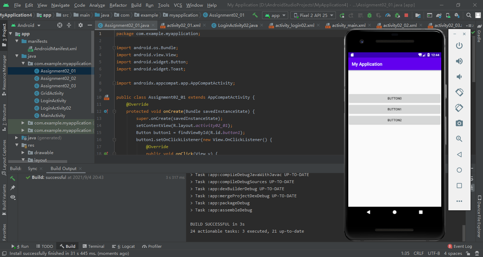Collapse the manifests folder arrow
Image resolution: width=483 pixels, height=257 pixels.
coord(17,41)
